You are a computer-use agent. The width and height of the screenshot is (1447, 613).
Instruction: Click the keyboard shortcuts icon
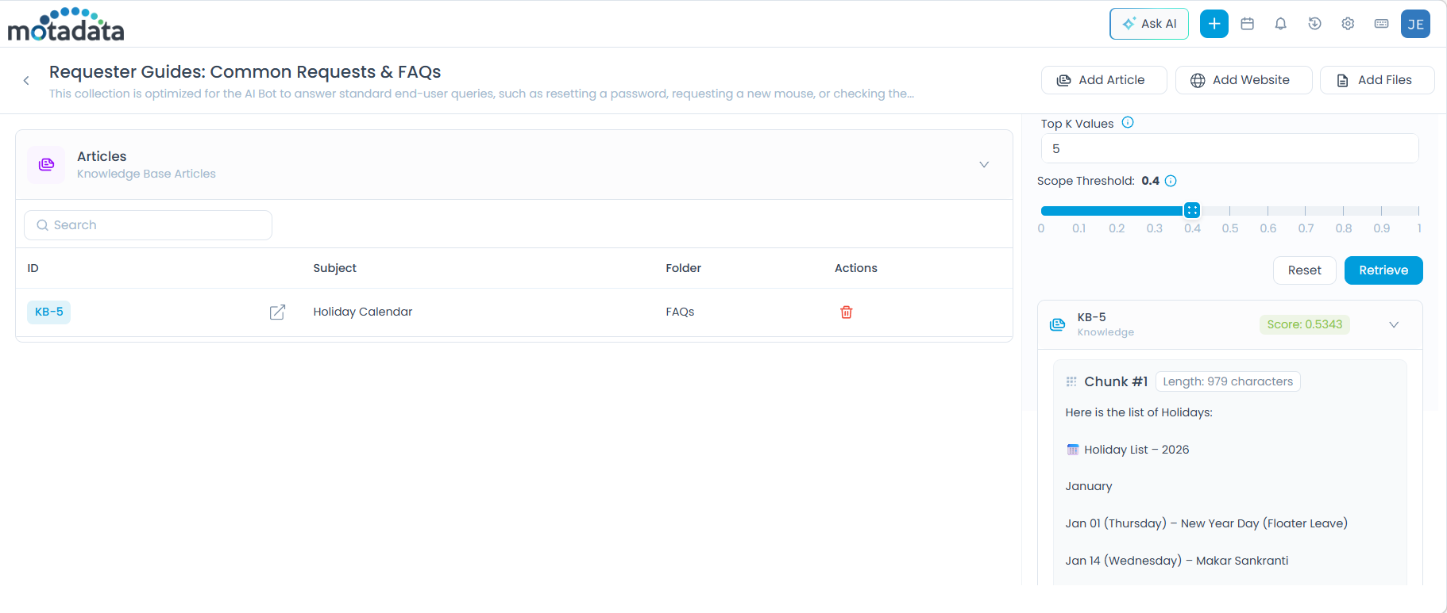pyautogui.click(x=1381, y=24)
